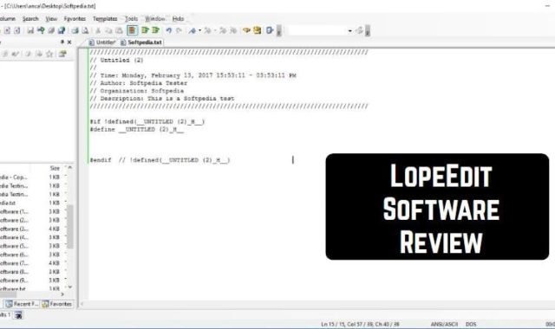Open the View menu

(x=51, y=19)
